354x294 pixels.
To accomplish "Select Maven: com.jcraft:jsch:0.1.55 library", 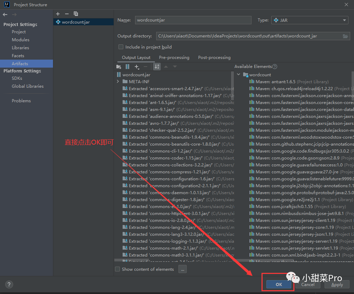I will pos(297,207).
